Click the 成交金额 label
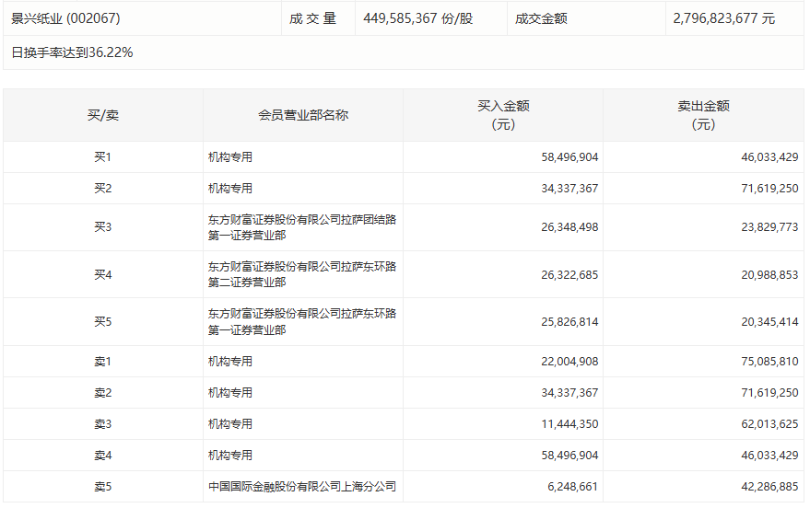 coord(541,18)
